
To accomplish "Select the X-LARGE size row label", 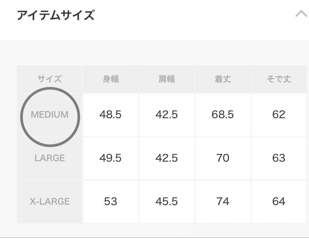I will (x=50, y=202).
